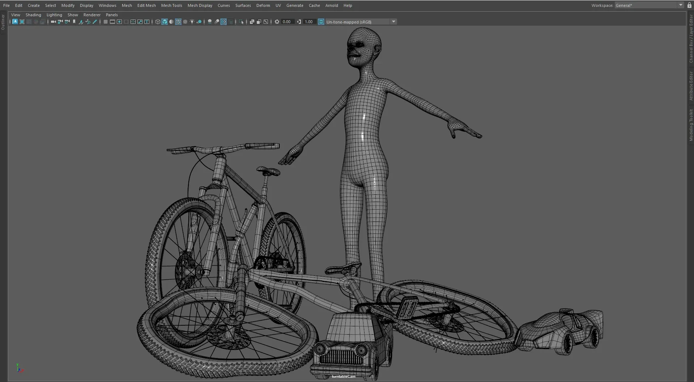Open the Mesh Tools menu
Screen dimensions: 694x382
171,5
